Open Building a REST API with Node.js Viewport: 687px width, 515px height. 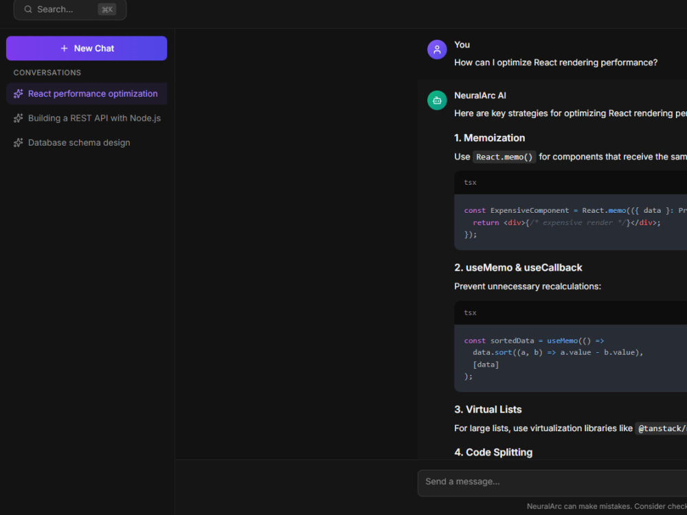pyautogui.click(x=87, y=118)
